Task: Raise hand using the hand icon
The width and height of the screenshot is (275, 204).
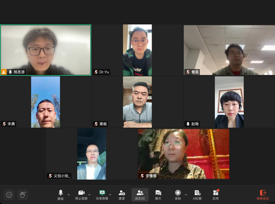Action: (x=23, y=195)
